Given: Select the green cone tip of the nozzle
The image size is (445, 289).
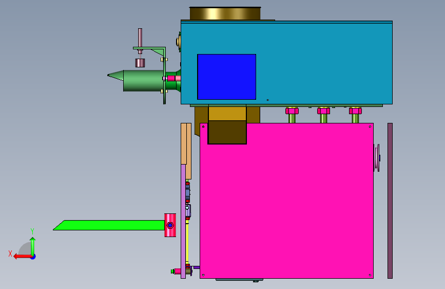Looking at the screenshot, I should [115, 76].
